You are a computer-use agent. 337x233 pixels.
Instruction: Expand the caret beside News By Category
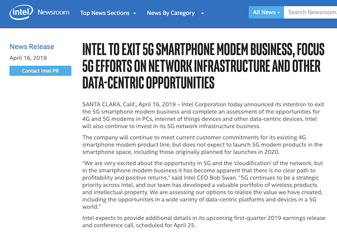tap(202, 13)
